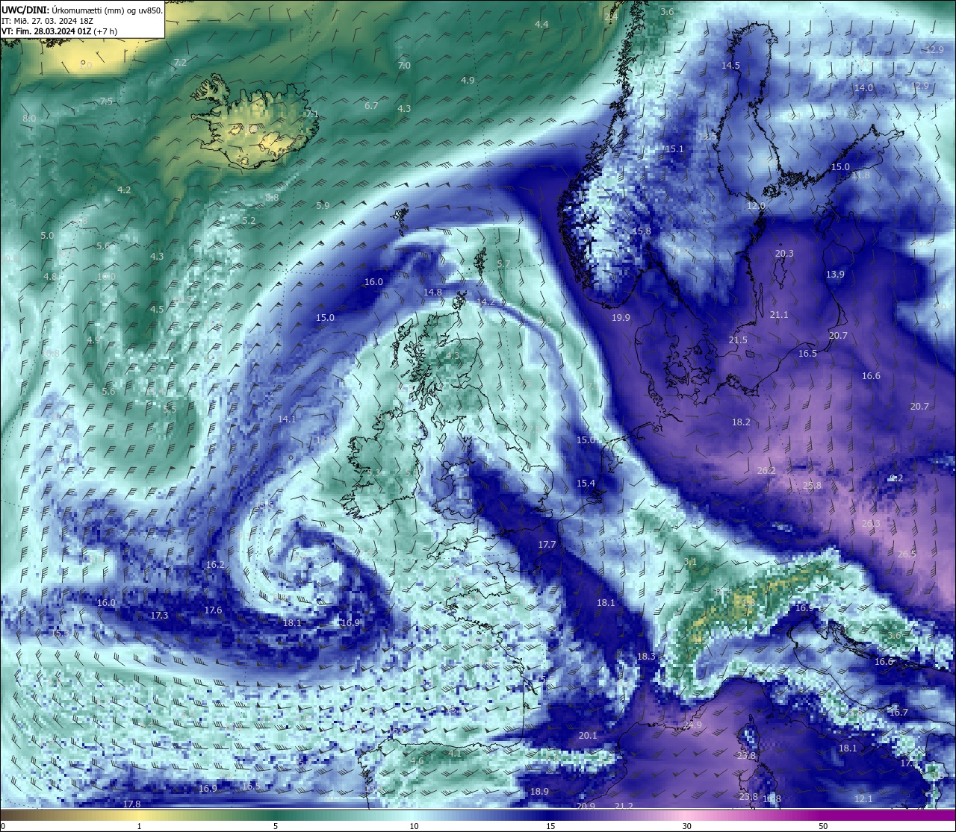Click the 16.7 value over Italy
956x832 pixels.
(x=898, y=713)
